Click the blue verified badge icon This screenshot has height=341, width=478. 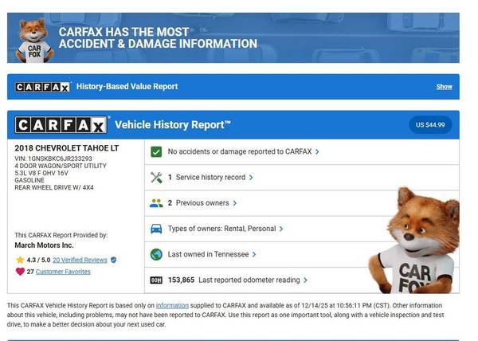point(114,260)
